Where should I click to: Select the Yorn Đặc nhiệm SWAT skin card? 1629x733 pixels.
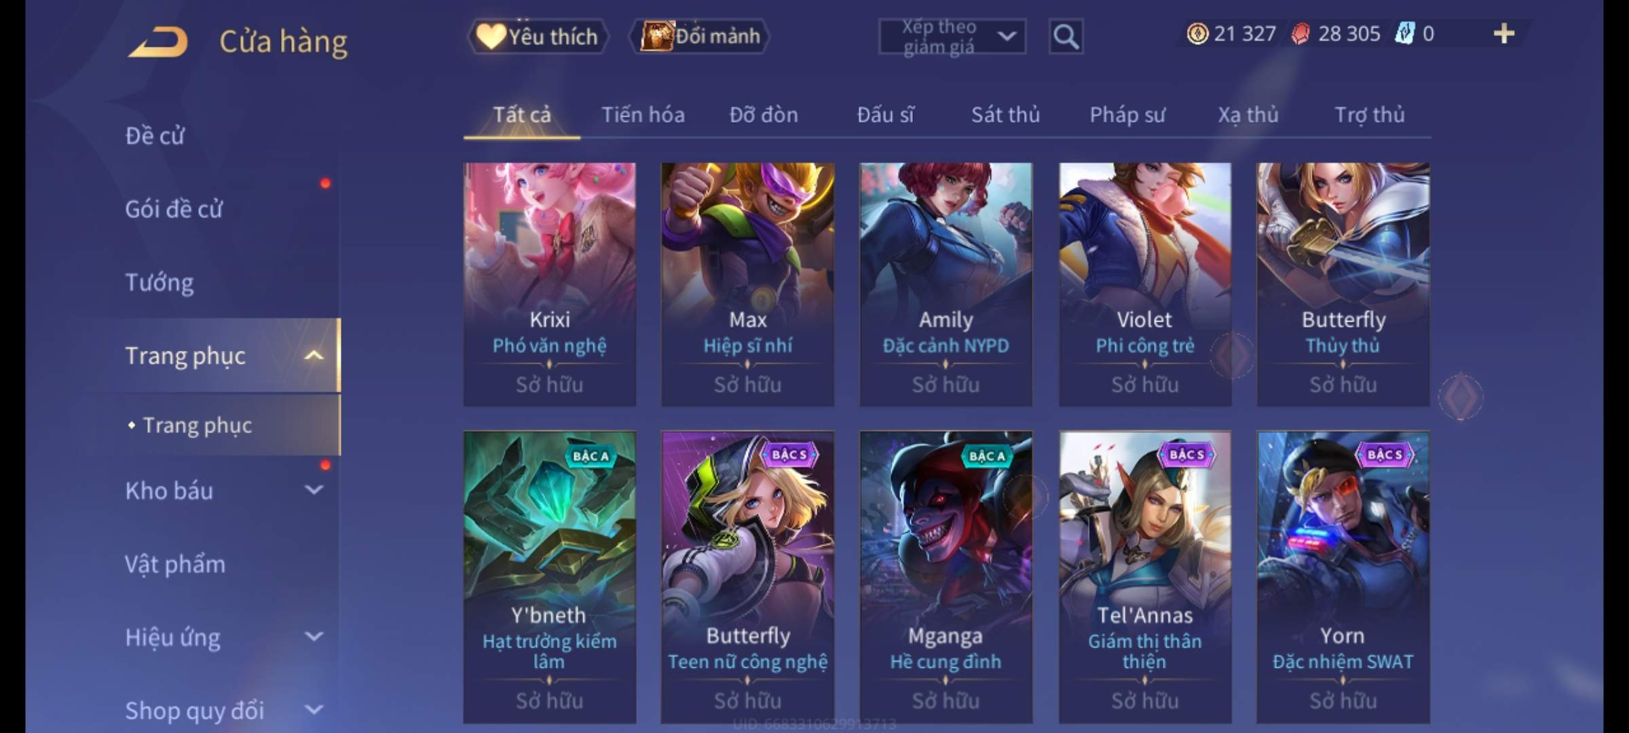point(1343,578)
